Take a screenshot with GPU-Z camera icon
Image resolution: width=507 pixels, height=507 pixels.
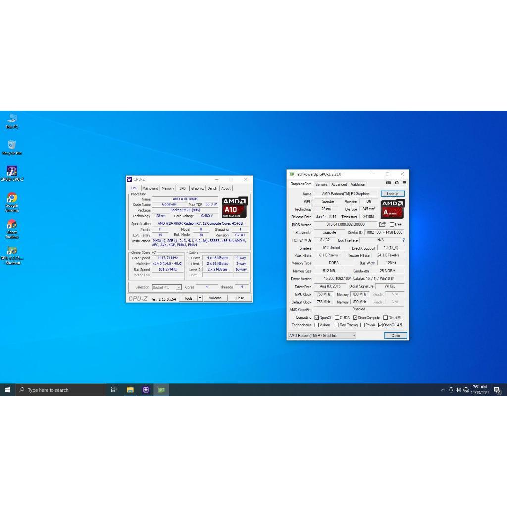(388, 183)
